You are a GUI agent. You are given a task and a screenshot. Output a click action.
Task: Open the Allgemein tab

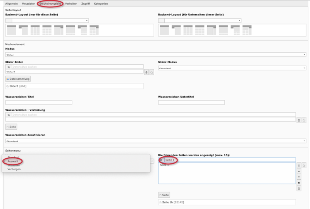(x=12, y=3)
